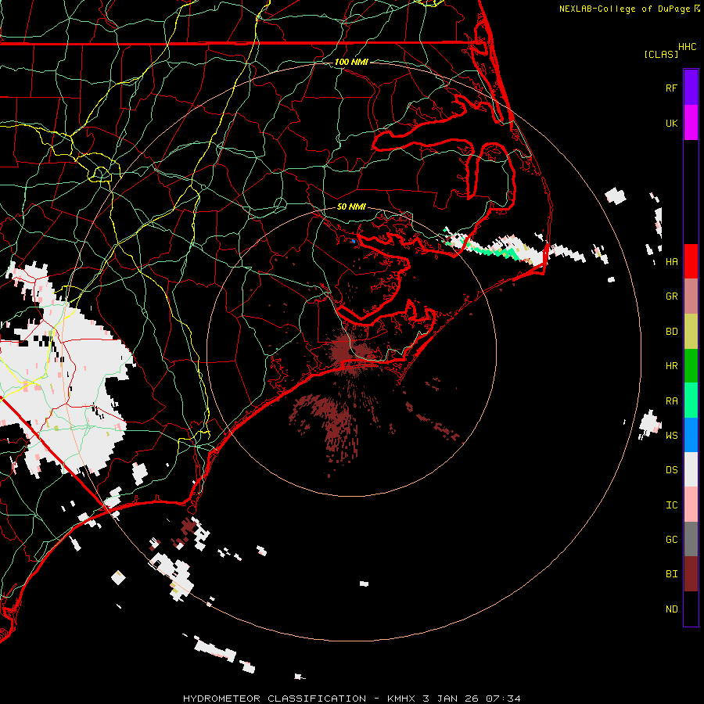This screenshot has width=704, height=704.
Task: Click the 50 NMI range ring label
Action: tap(351, 207)
